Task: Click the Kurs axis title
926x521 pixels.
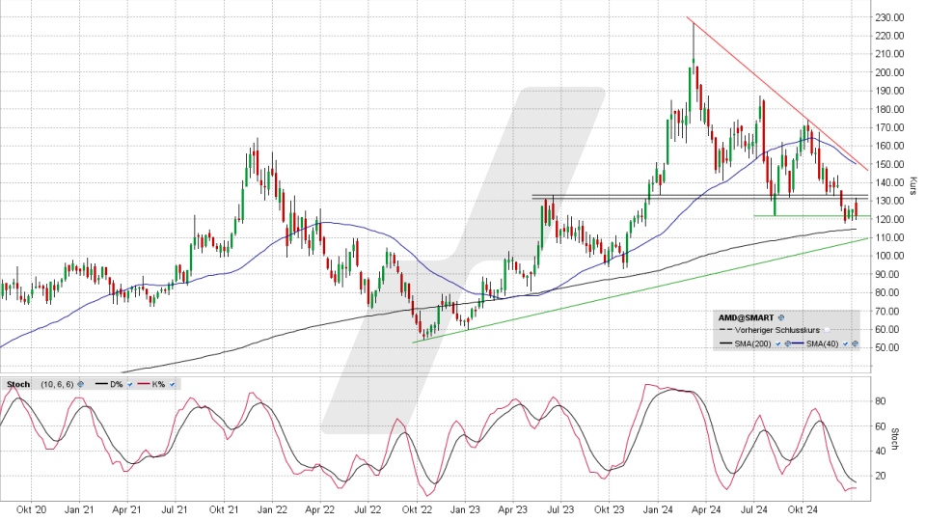Action: click(x=912, y=185)
